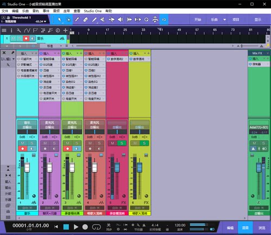Toggle Solo on mixer channel 5
The height and width of the screenshot is (235, 271).
[122, 143]
